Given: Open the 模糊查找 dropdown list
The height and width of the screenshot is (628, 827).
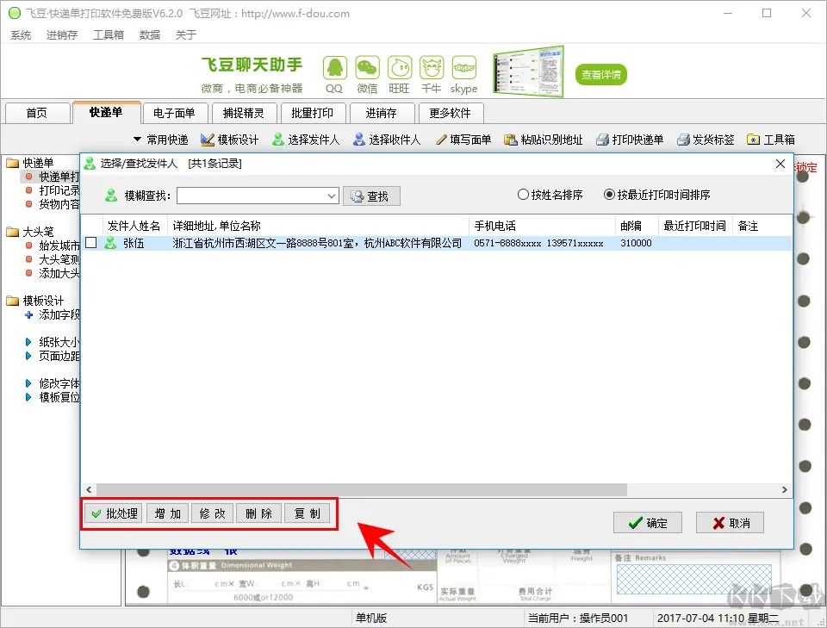Looking at the screenshot, I should (332, 195).
